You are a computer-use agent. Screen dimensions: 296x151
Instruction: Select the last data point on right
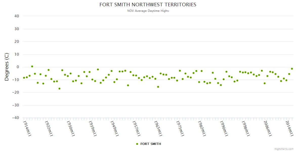292,69
